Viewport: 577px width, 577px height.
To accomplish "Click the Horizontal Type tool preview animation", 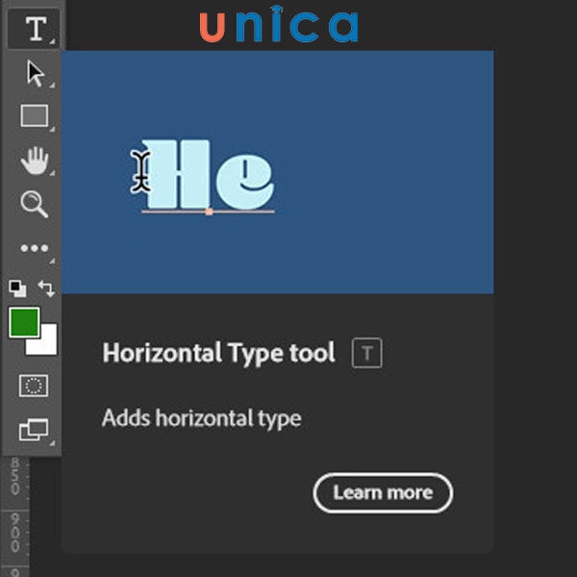I will (x=278, y=172).
